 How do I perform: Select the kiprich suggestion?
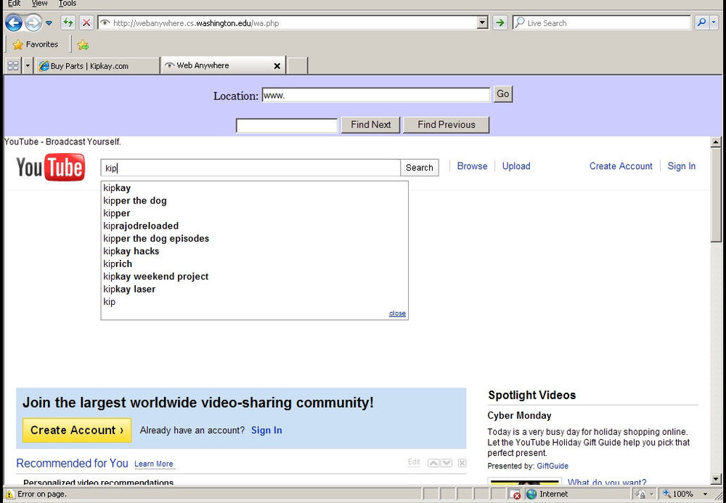coord(254,263)
